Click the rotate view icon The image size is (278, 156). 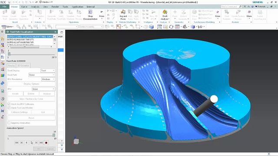(x=171, y=27)
